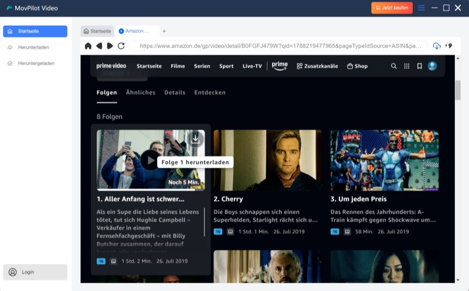Open Startseite in Prime Video navigation

[149, 66]
